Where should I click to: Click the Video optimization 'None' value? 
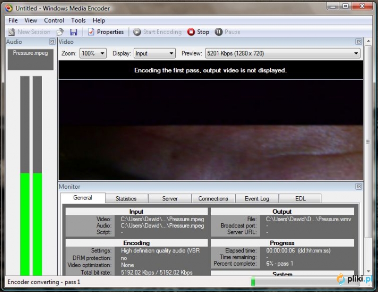128,265
